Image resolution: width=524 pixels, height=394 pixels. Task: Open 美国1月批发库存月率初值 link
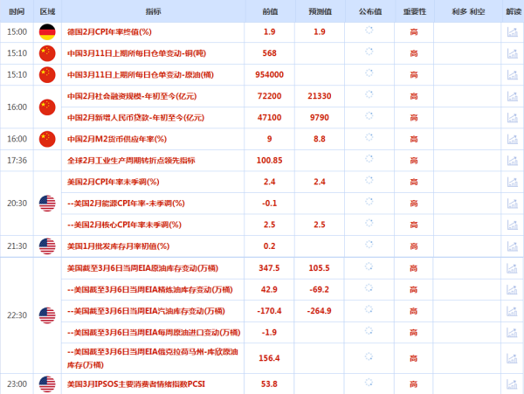click(x=118, y=246)
